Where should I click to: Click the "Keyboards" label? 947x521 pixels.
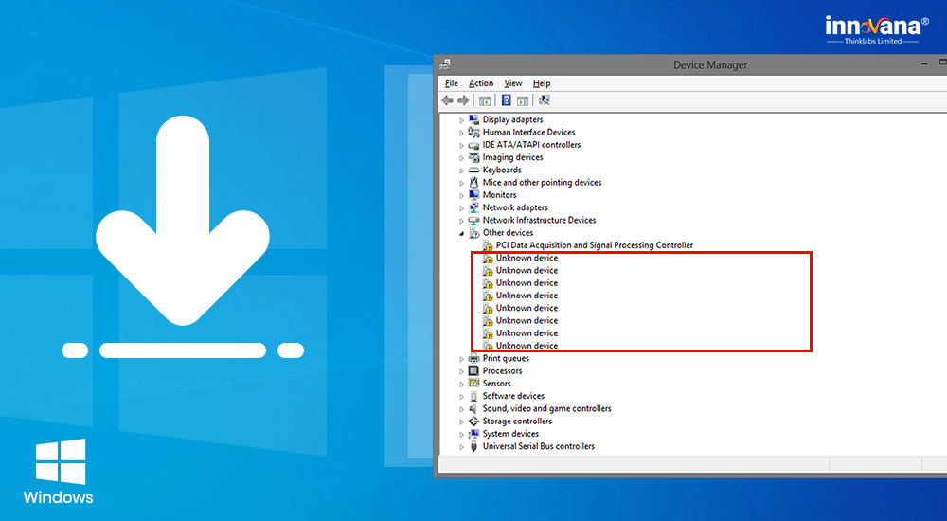pos(502,171)
